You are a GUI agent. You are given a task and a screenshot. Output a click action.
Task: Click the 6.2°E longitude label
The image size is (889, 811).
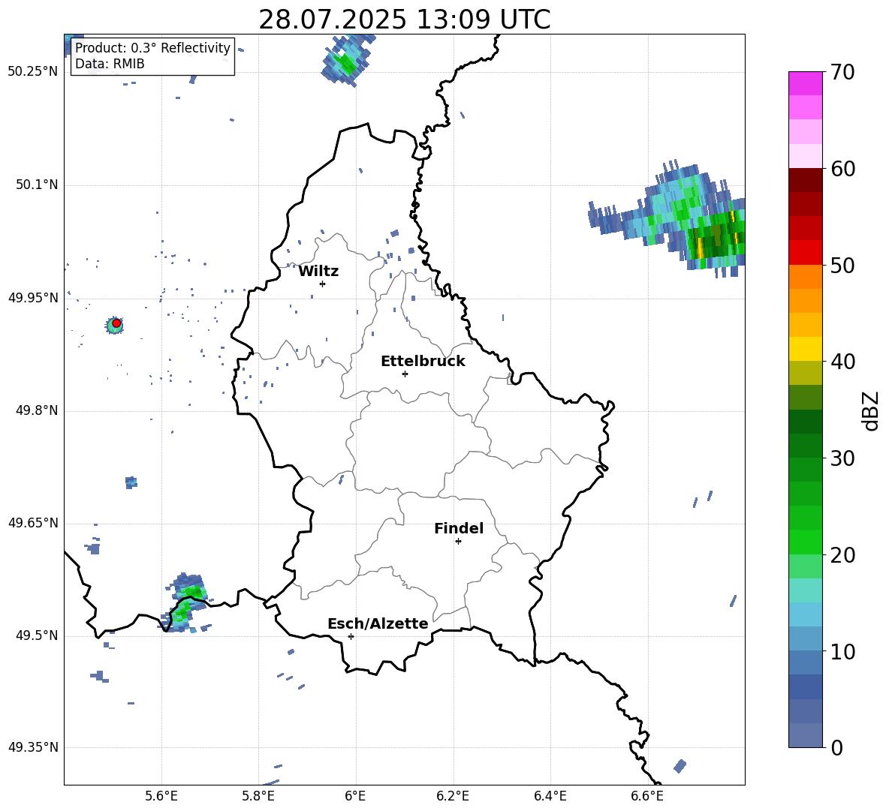(x=453, y=796)
